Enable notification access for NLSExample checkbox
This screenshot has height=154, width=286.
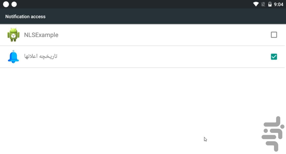click(274, 35)
